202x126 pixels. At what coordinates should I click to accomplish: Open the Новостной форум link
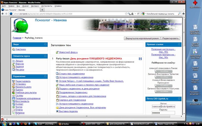point(68,52)
